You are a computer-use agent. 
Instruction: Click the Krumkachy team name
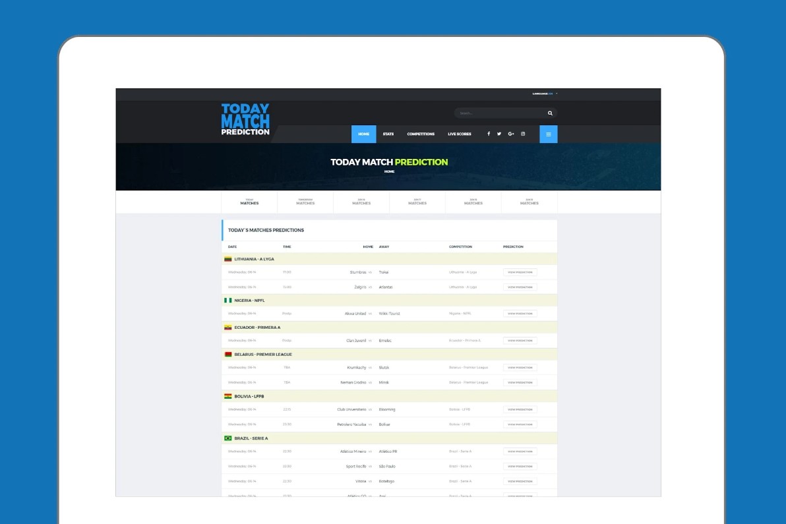(x=357, y=368)
